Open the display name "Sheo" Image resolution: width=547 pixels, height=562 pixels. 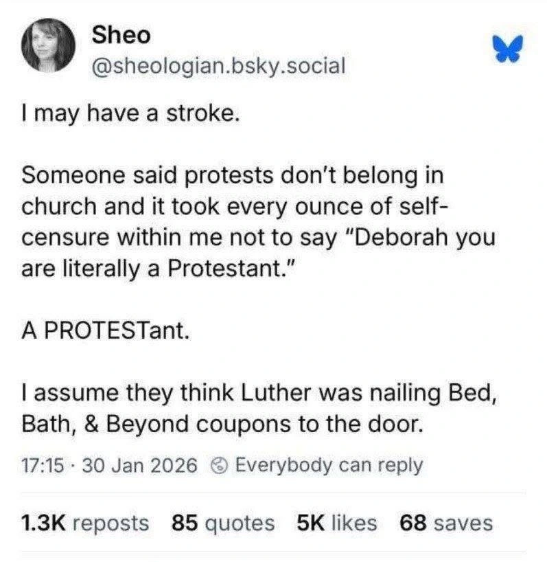121,33
